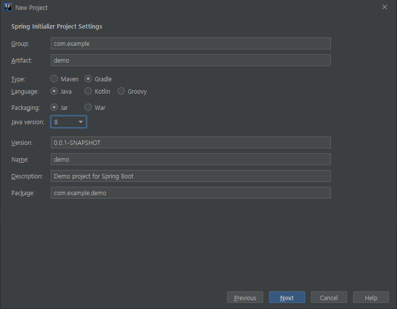Click the Type label
Screen dimensions: 397x309
[18, 79]
